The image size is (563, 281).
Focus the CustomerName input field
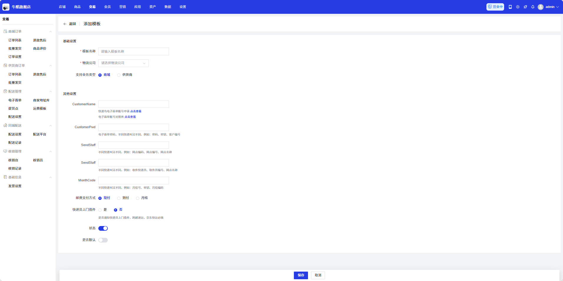point(134,104)
